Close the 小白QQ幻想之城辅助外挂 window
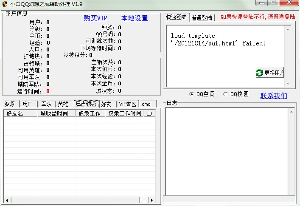The width and height of the screenshot is (300, 206). pyautogui.click(x=289, y=3)
